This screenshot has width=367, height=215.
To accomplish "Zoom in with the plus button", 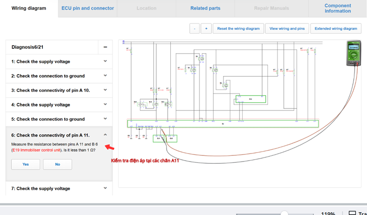I will click(206, 29).
